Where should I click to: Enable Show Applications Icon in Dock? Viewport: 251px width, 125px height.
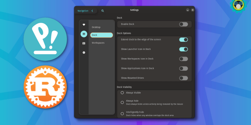[x=184, y=68]
